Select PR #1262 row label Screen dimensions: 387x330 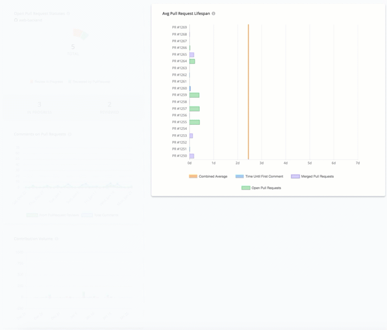point(179,75)
